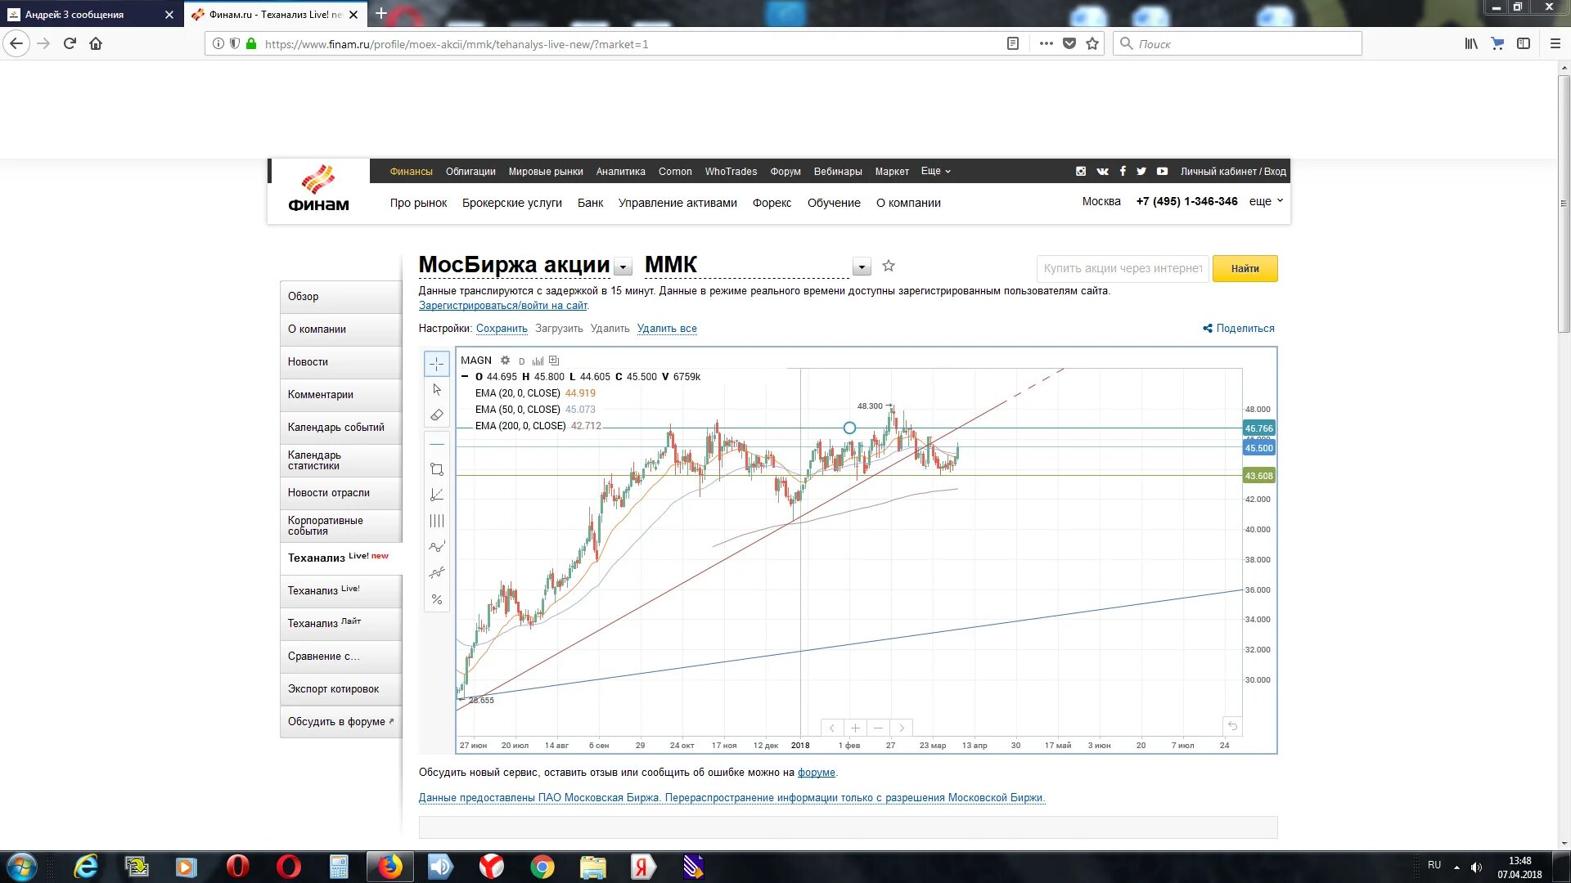Add MMK to favorites with star
This screenshot has width=1571, height=883.
coord(889,266)
